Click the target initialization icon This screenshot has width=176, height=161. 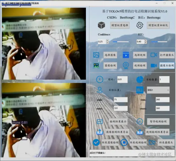pos(140,25)
